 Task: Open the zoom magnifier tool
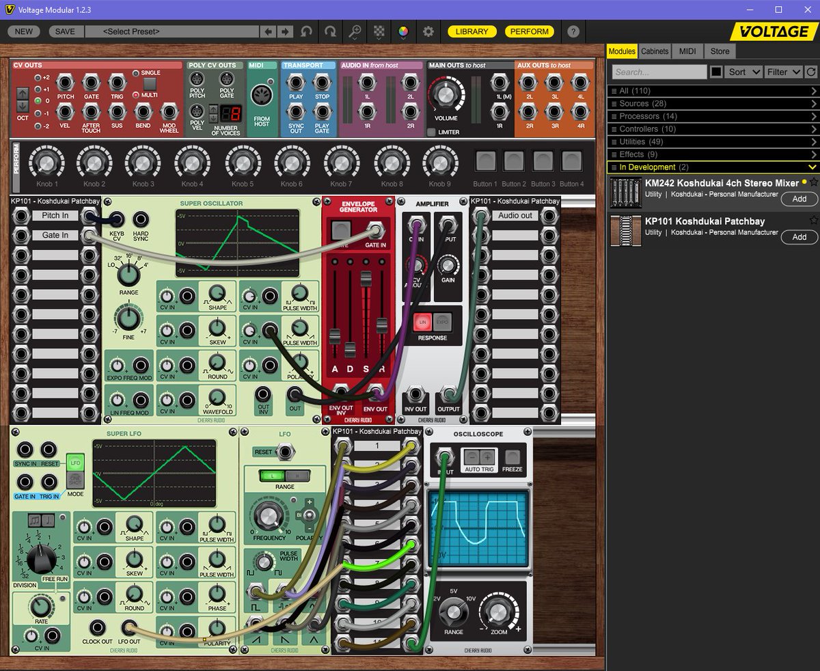coord(355,31)
